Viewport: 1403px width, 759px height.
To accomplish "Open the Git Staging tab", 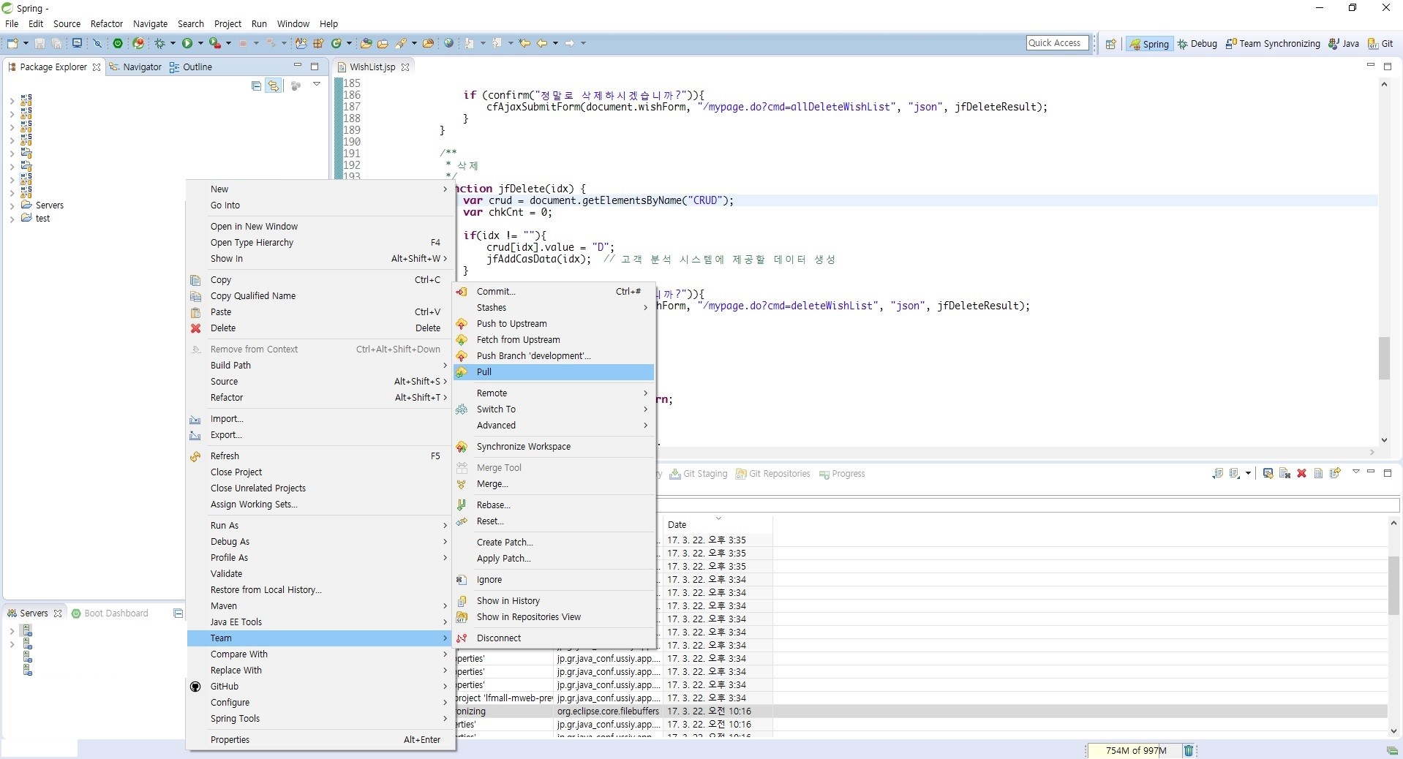I will (x=699, y=474).
